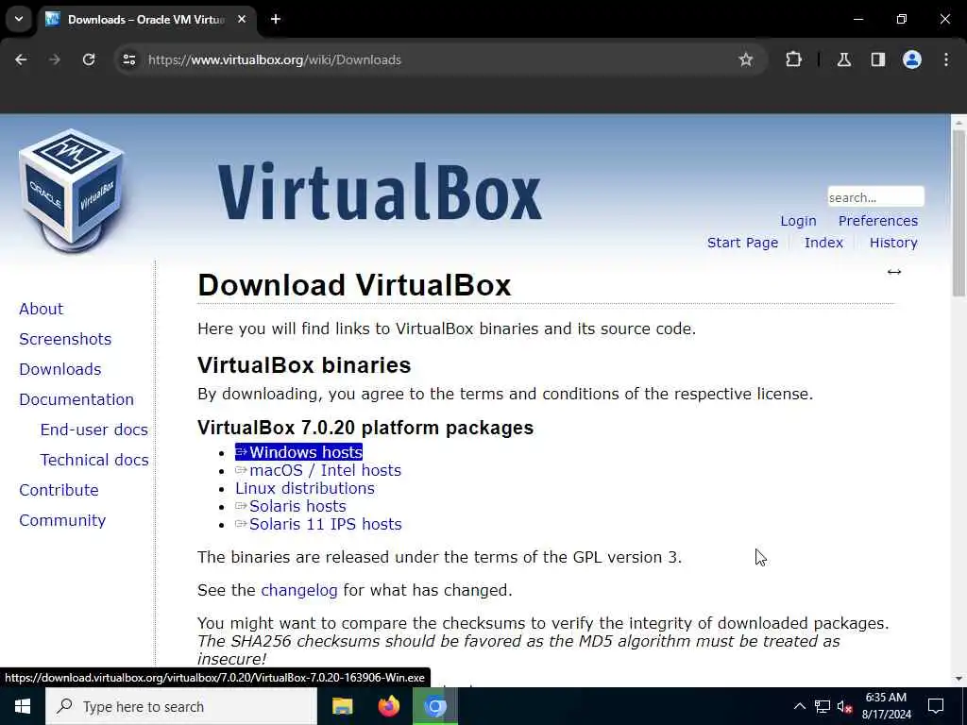Open the muted volume tray icon
967x725 pixels.
coord(844,706)
